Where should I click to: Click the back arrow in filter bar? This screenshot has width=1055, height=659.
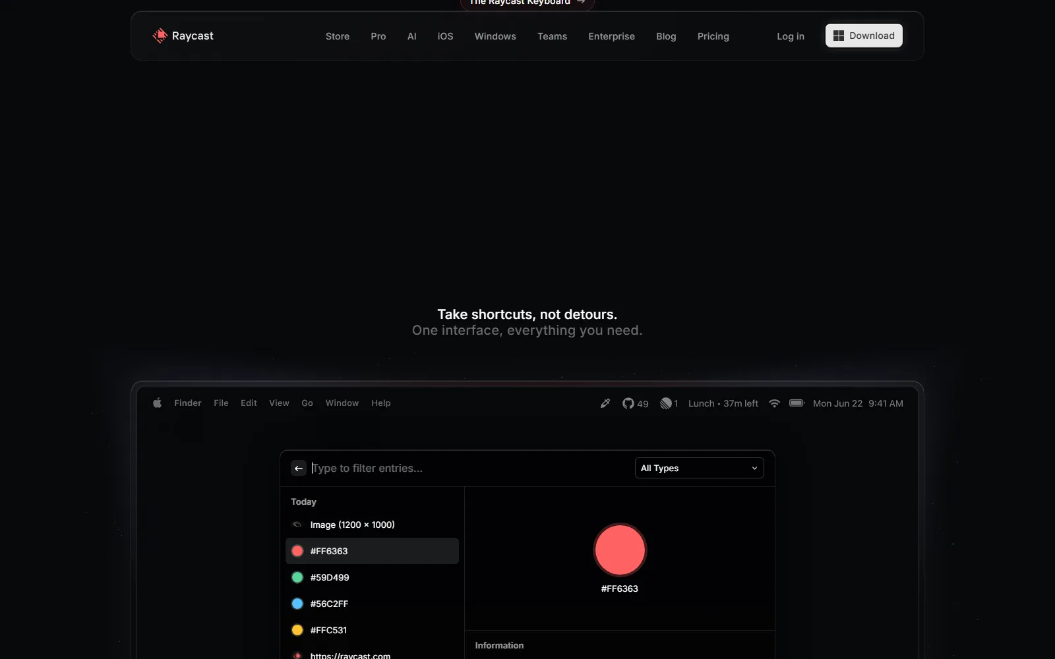pos(299,468)
